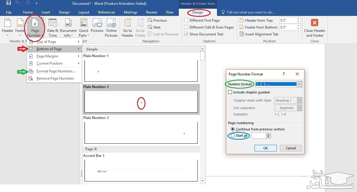This screenshot has width=357, height=192.
Task: Select the Plain Number 2 thumbnail
Action: 141,102
